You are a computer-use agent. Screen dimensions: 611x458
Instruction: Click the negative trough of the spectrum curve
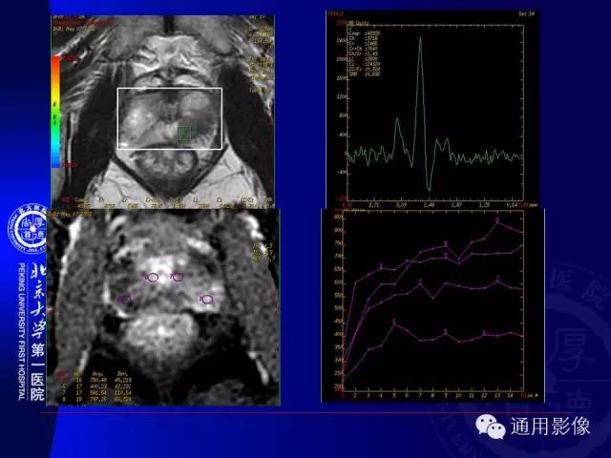click(429, 189)
